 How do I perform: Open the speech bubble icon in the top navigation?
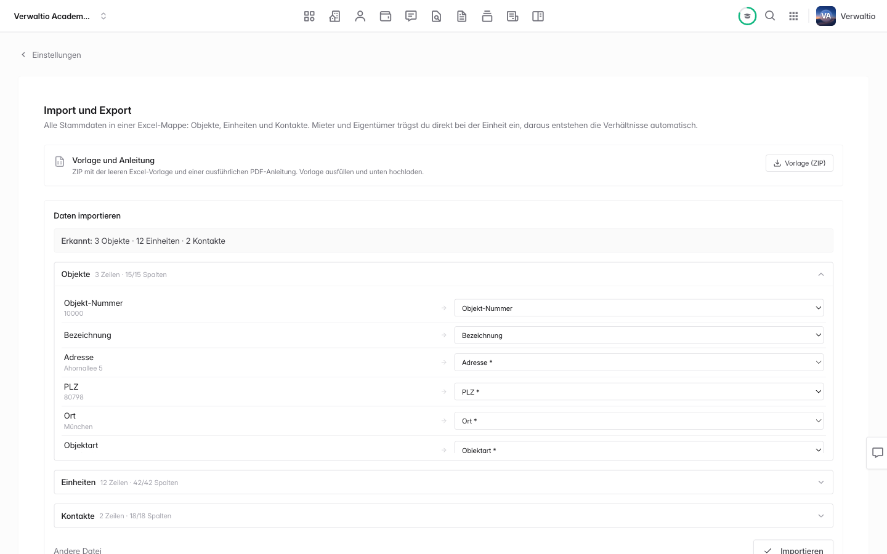pos(411,17)
